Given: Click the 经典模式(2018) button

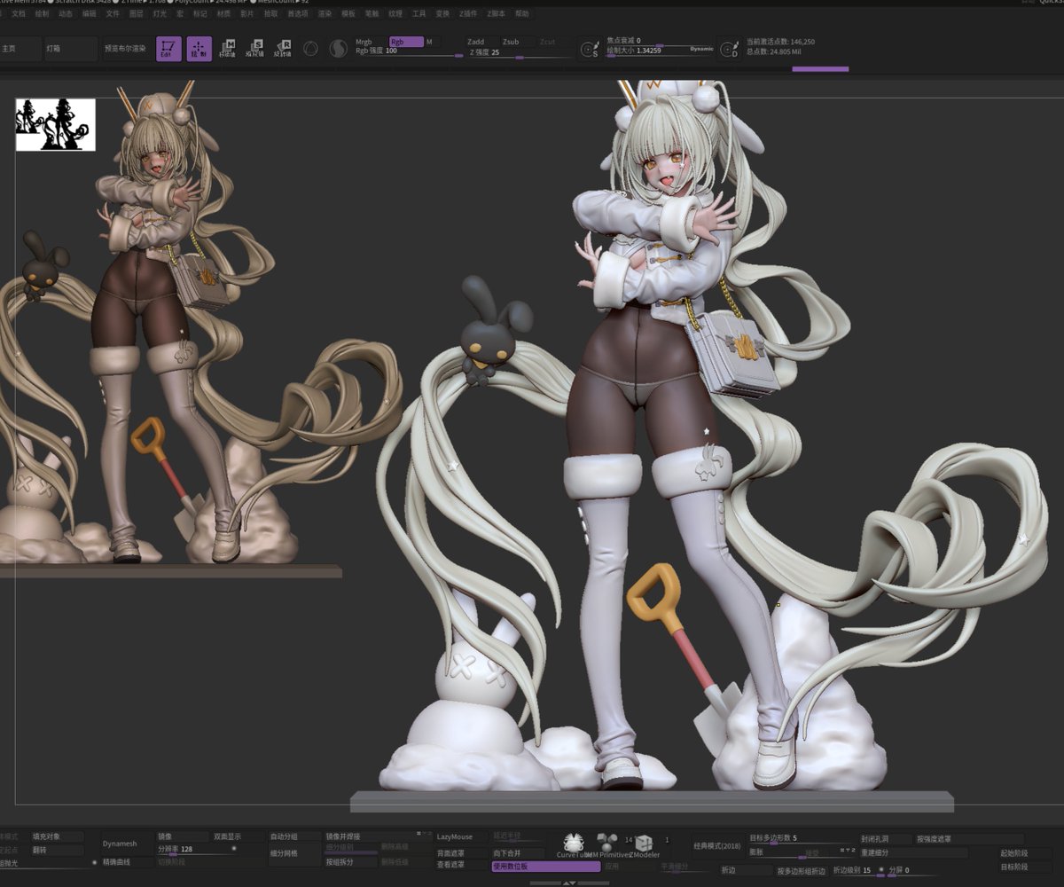Looking at the screenshot, I should point(716,845).
